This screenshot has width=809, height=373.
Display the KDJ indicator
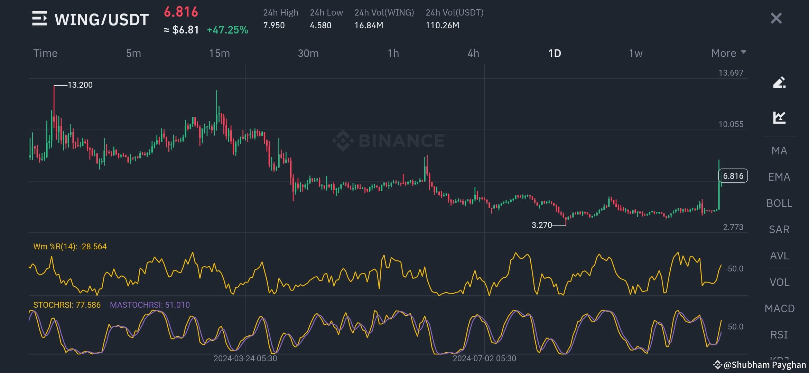779,359
